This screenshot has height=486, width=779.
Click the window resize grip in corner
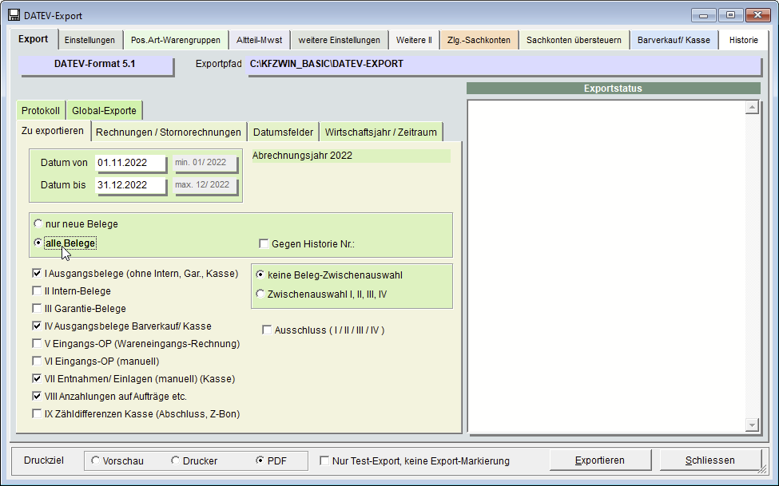762,469
